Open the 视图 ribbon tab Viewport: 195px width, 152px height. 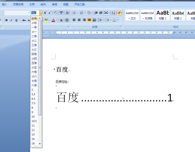pyautogui.click(x=66, y=4)
